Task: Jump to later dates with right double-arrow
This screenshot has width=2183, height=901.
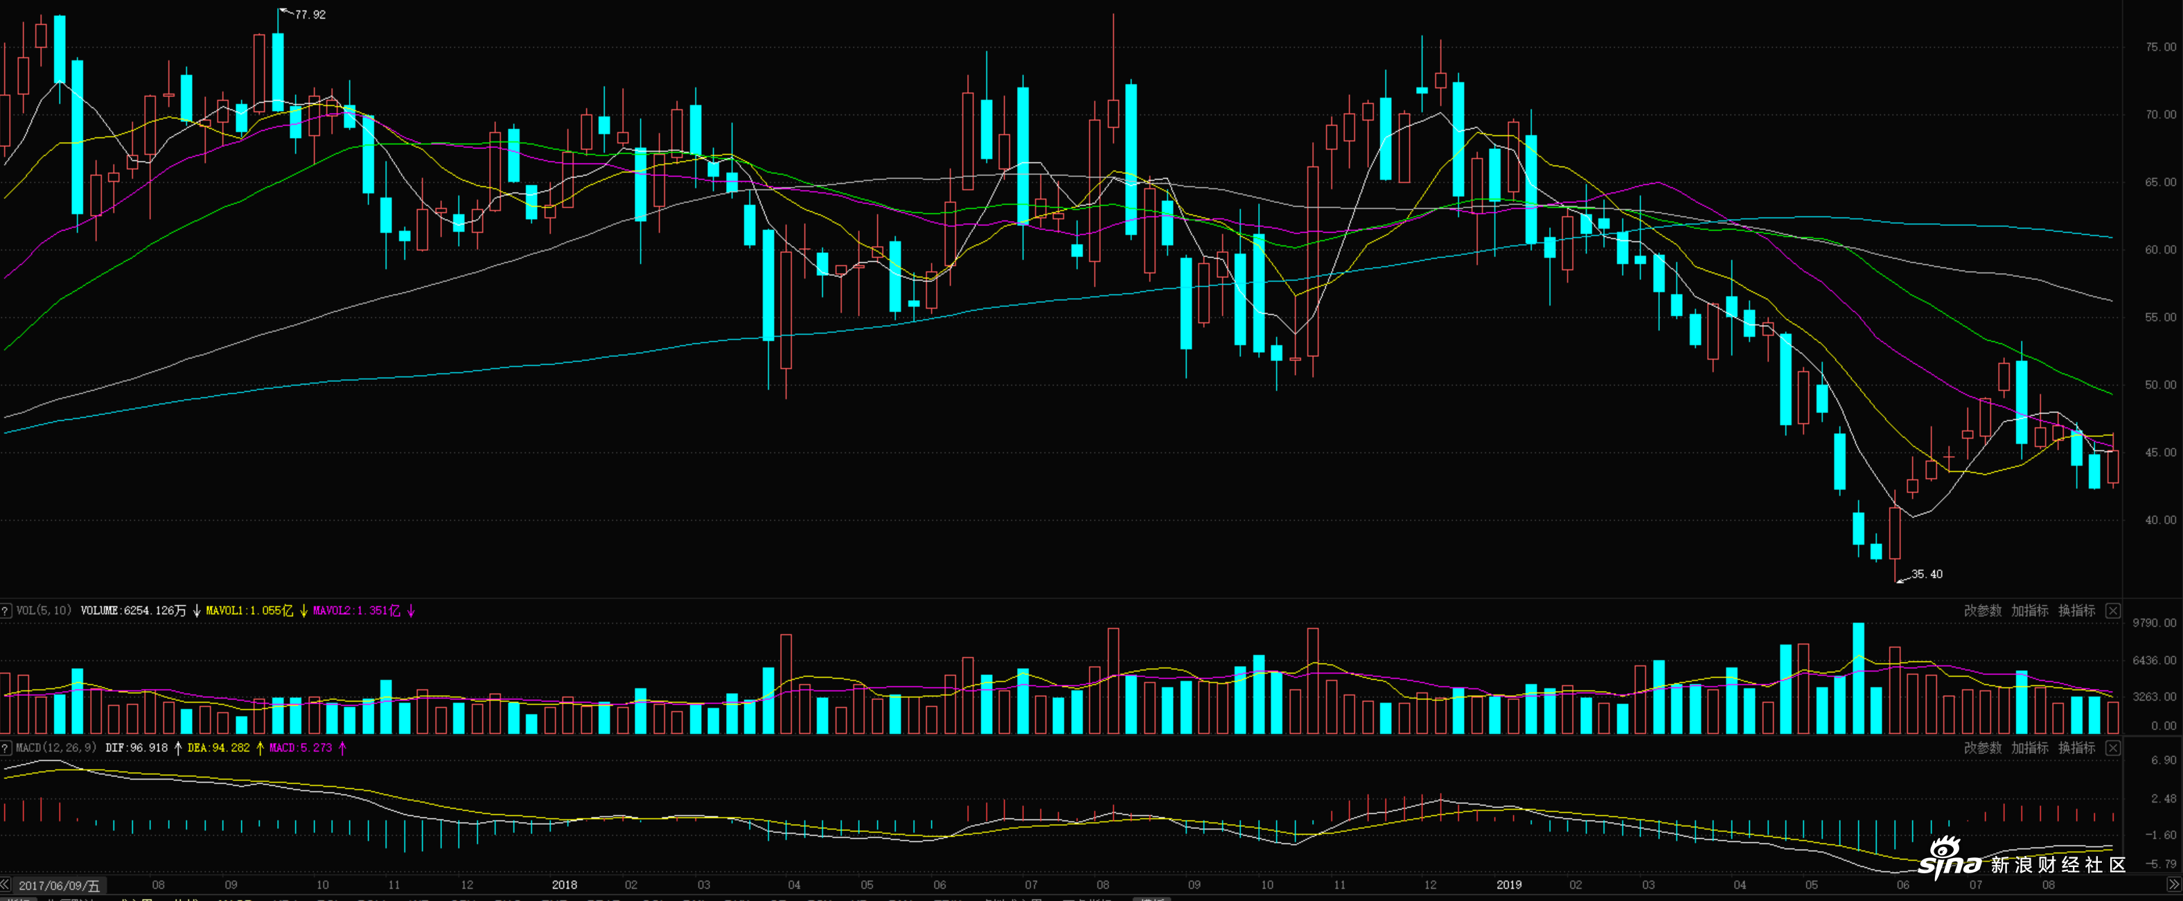Action: tap(2174, 884)
